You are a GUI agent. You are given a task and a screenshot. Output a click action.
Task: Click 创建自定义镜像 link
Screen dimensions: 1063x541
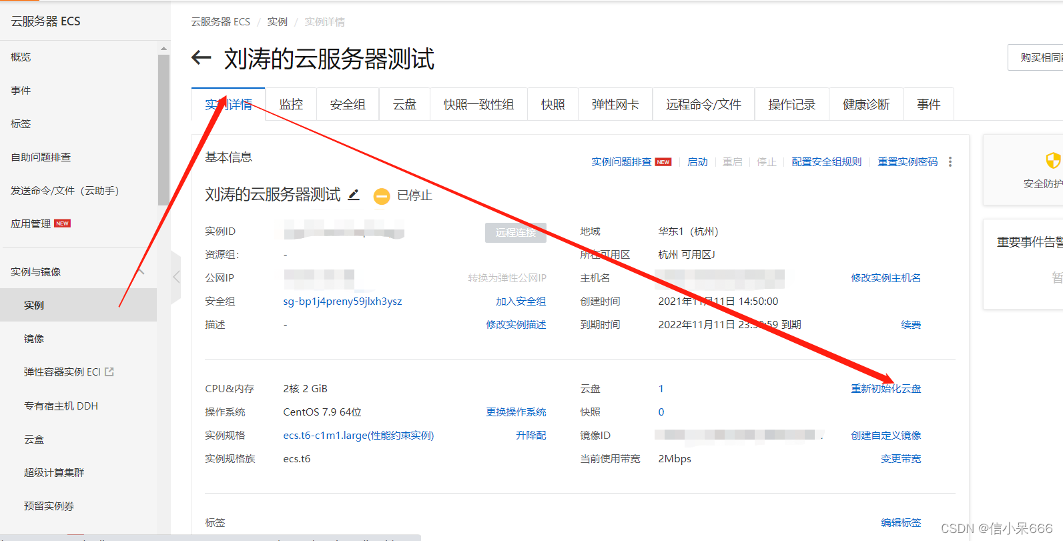886,436
